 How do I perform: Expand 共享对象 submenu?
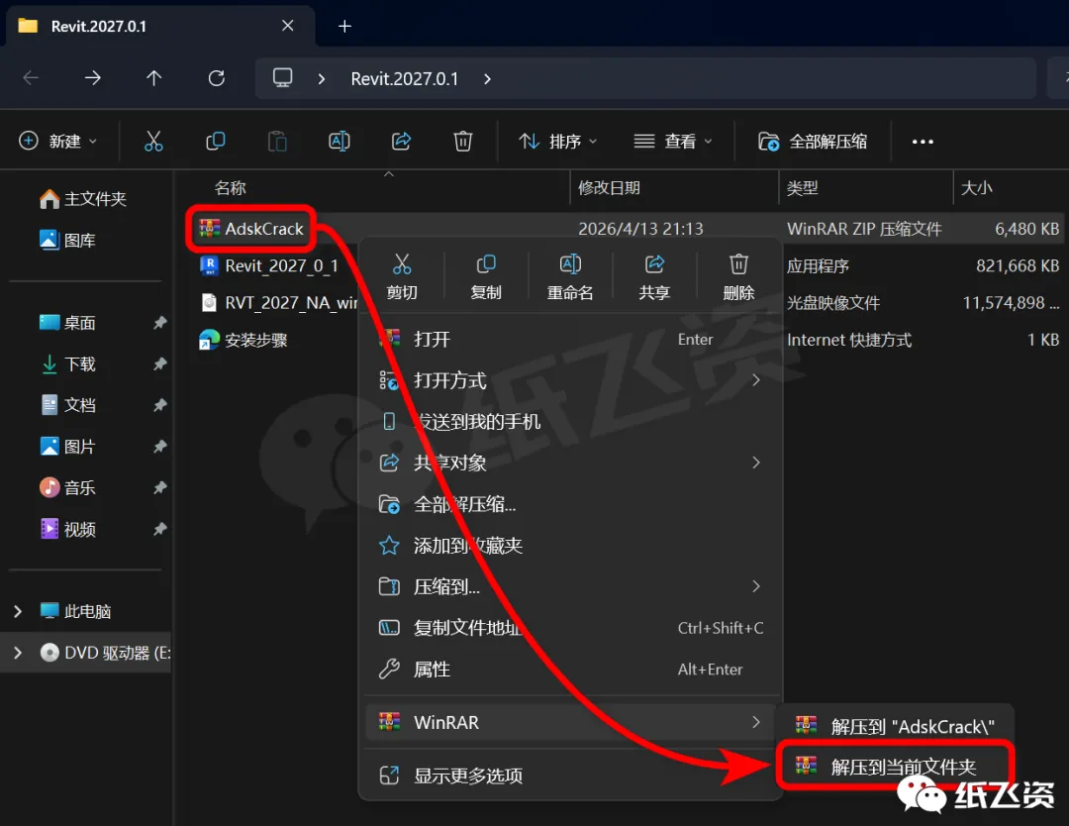[x=570, y=463]
